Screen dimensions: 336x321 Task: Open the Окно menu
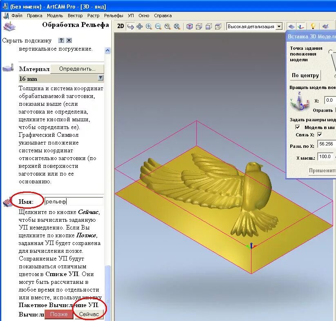click(x=144, y=16)
